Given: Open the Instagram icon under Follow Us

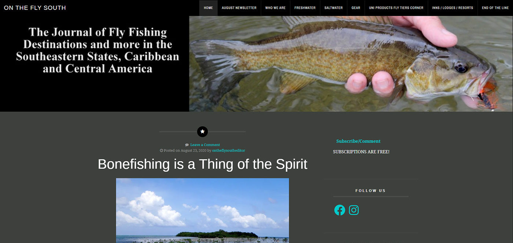Looking at the screenshot, I should [354, 210].
